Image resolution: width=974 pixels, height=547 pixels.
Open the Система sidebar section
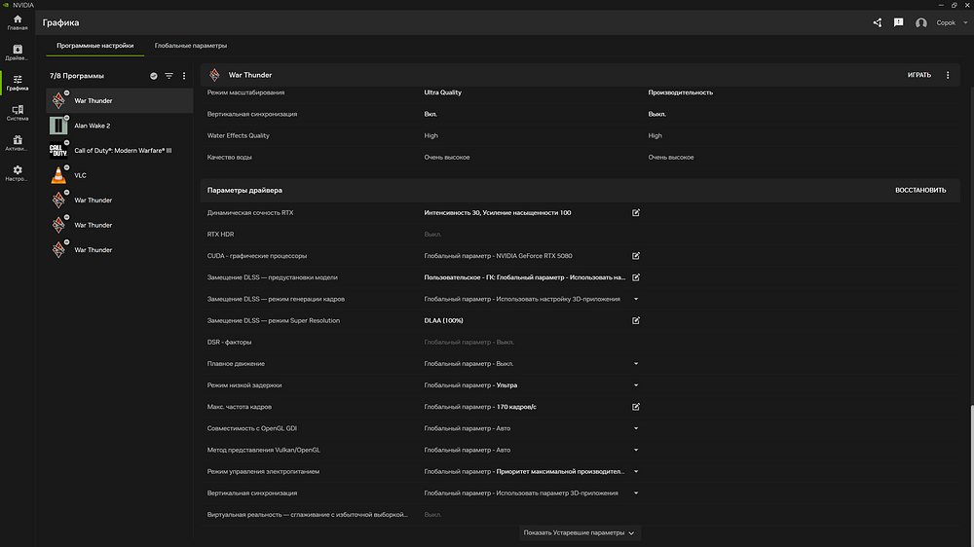(18, 113)
